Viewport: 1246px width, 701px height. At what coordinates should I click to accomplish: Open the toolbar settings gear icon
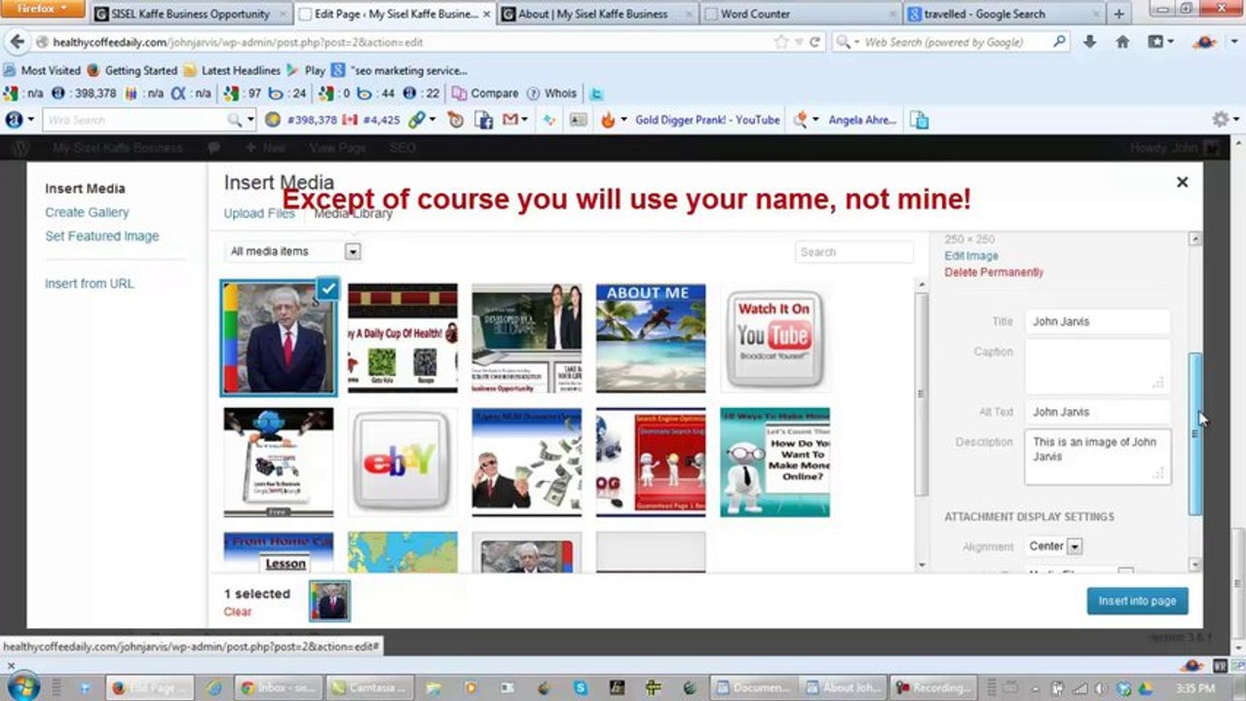coord(1221,120)
